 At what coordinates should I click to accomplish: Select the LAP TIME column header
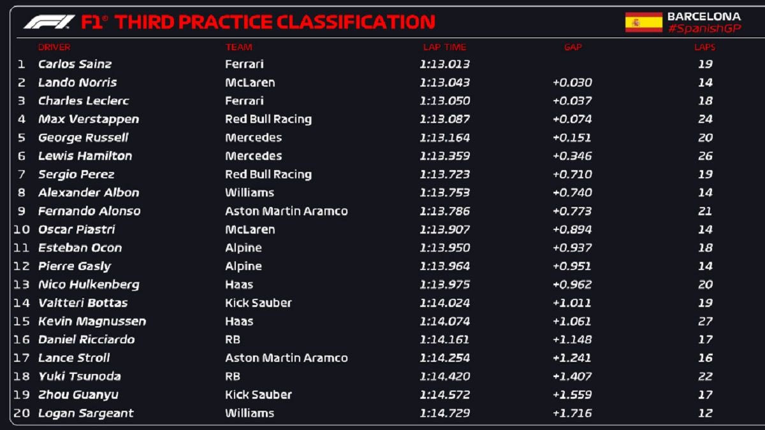[444, 47]
